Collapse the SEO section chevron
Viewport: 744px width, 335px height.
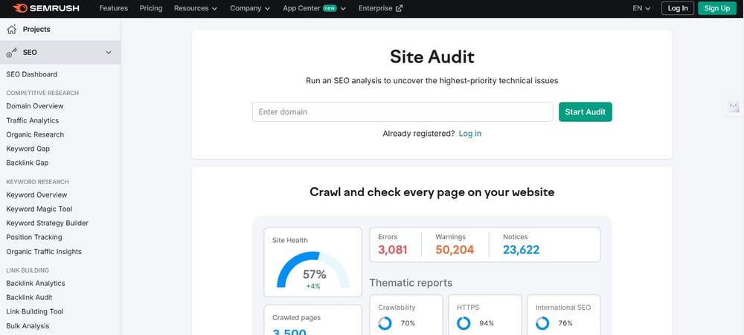pos(109,53)
